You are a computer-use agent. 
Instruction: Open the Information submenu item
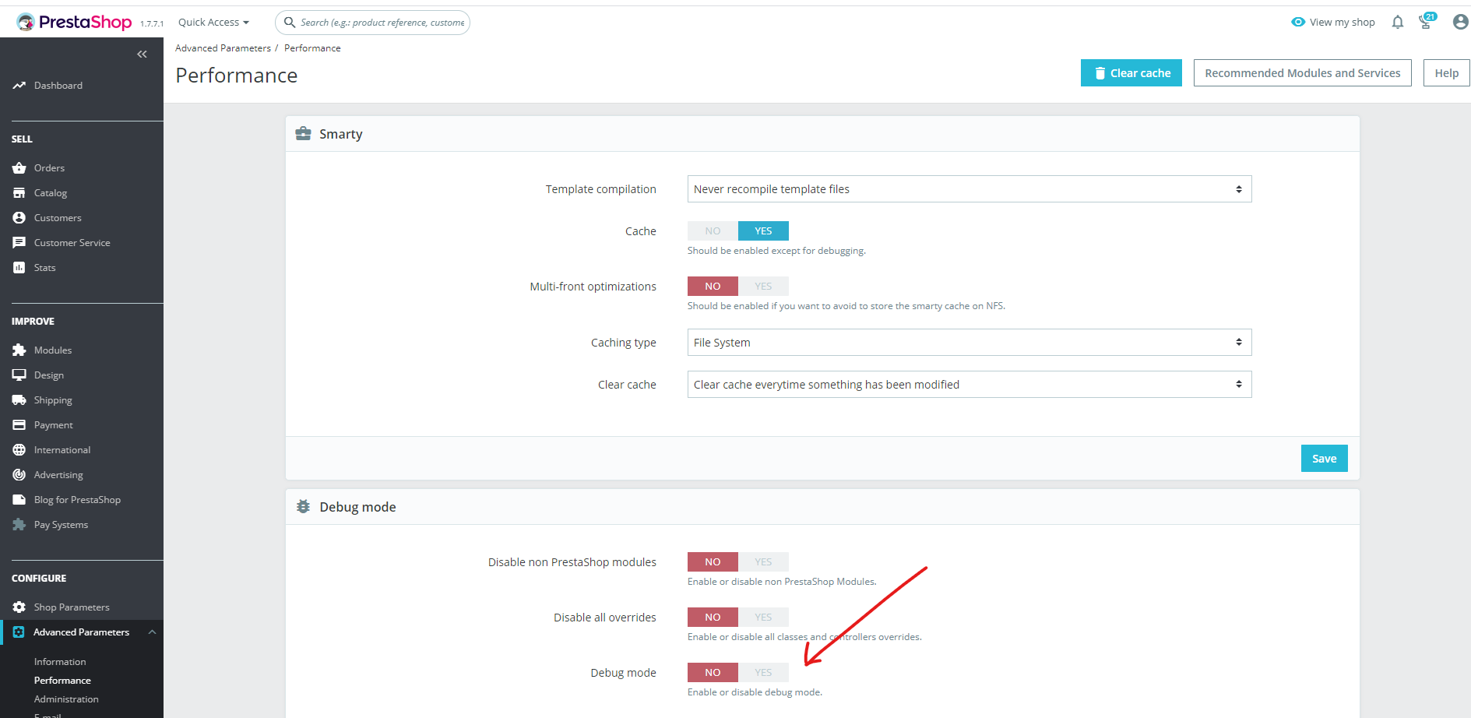[x=60, y=662]
